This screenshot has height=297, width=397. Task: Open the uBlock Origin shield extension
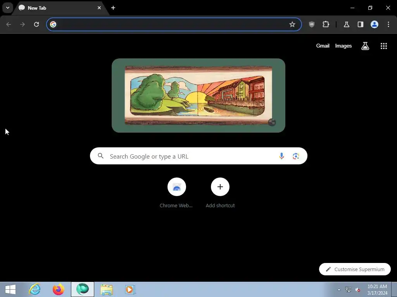[x=312, y=24]
